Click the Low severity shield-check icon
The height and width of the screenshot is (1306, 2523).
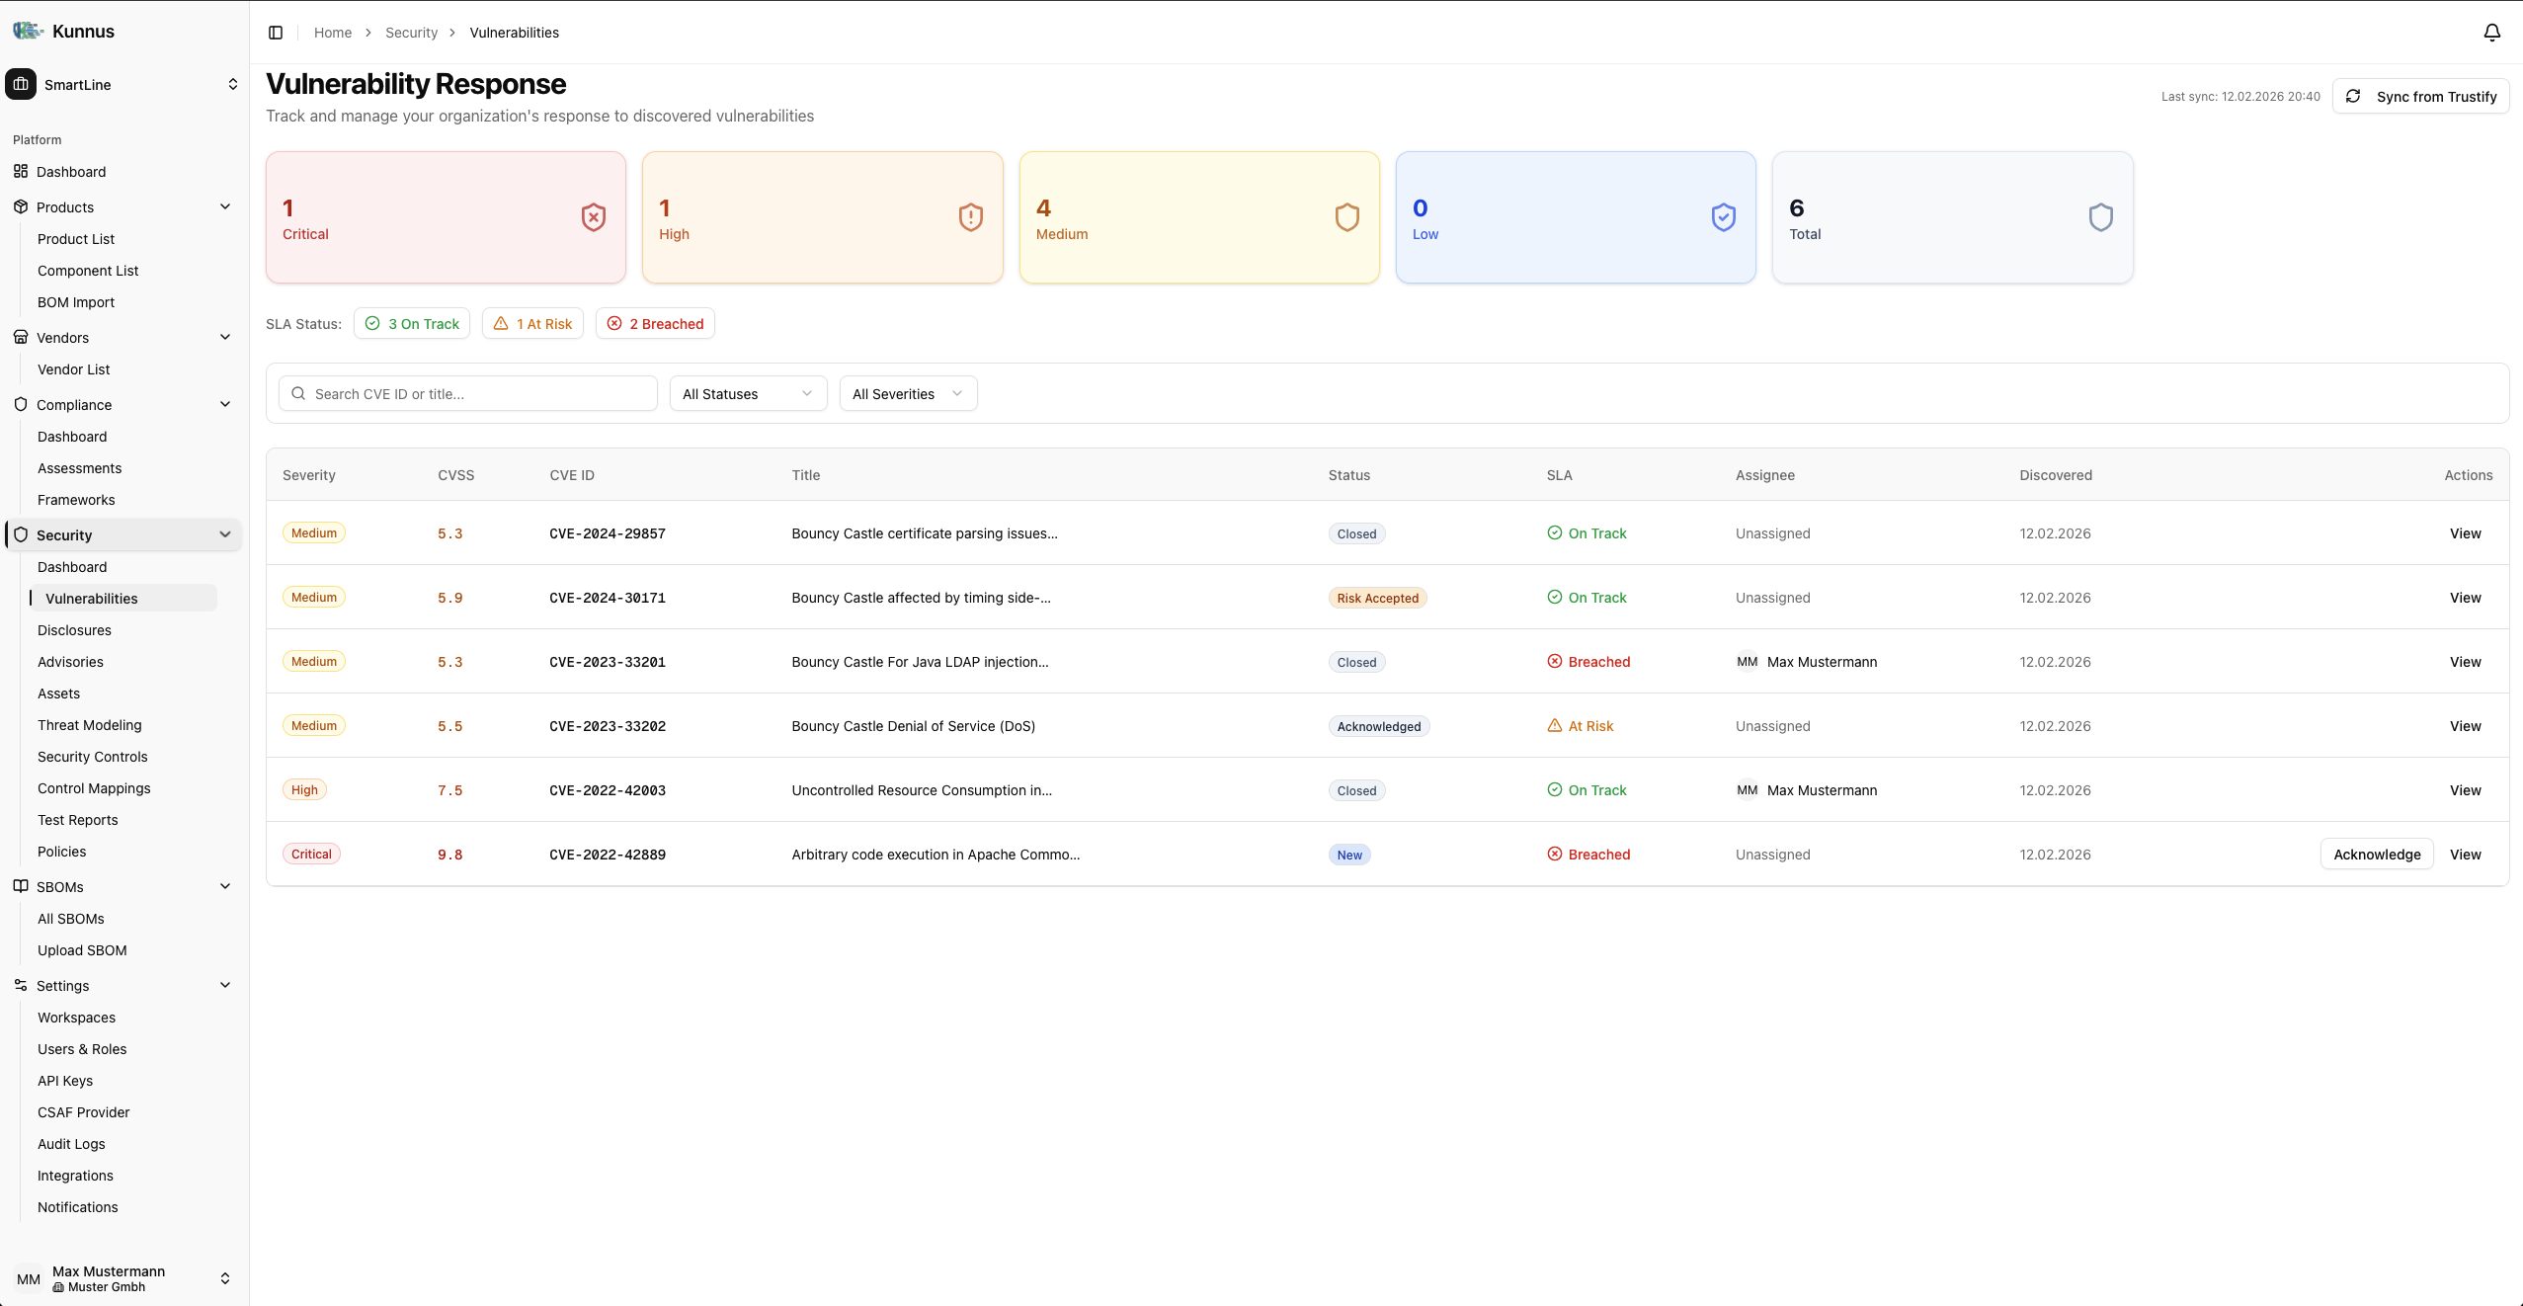(1723, 217)
